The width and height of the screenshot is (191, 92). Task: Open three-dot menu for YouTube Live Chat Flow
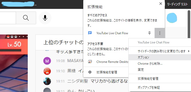pyautogui.click(x=160, y=33)
